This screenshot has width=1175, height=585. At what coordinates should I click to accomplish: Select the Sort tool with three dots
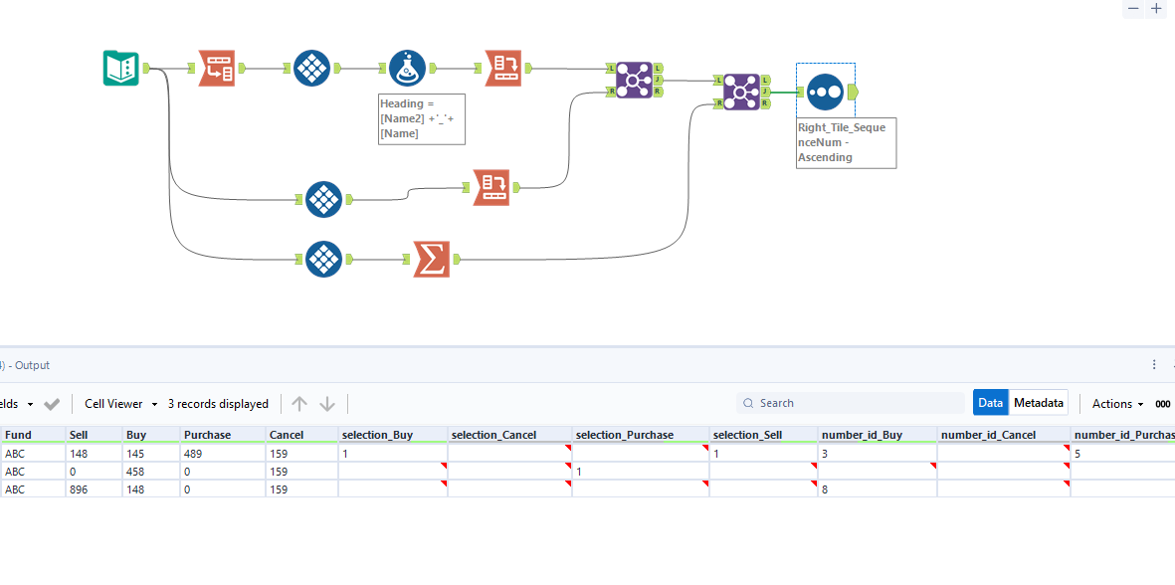coord(826,92)
